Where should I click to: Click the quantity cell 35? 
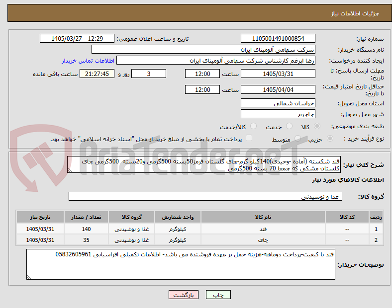click(86, 240)
